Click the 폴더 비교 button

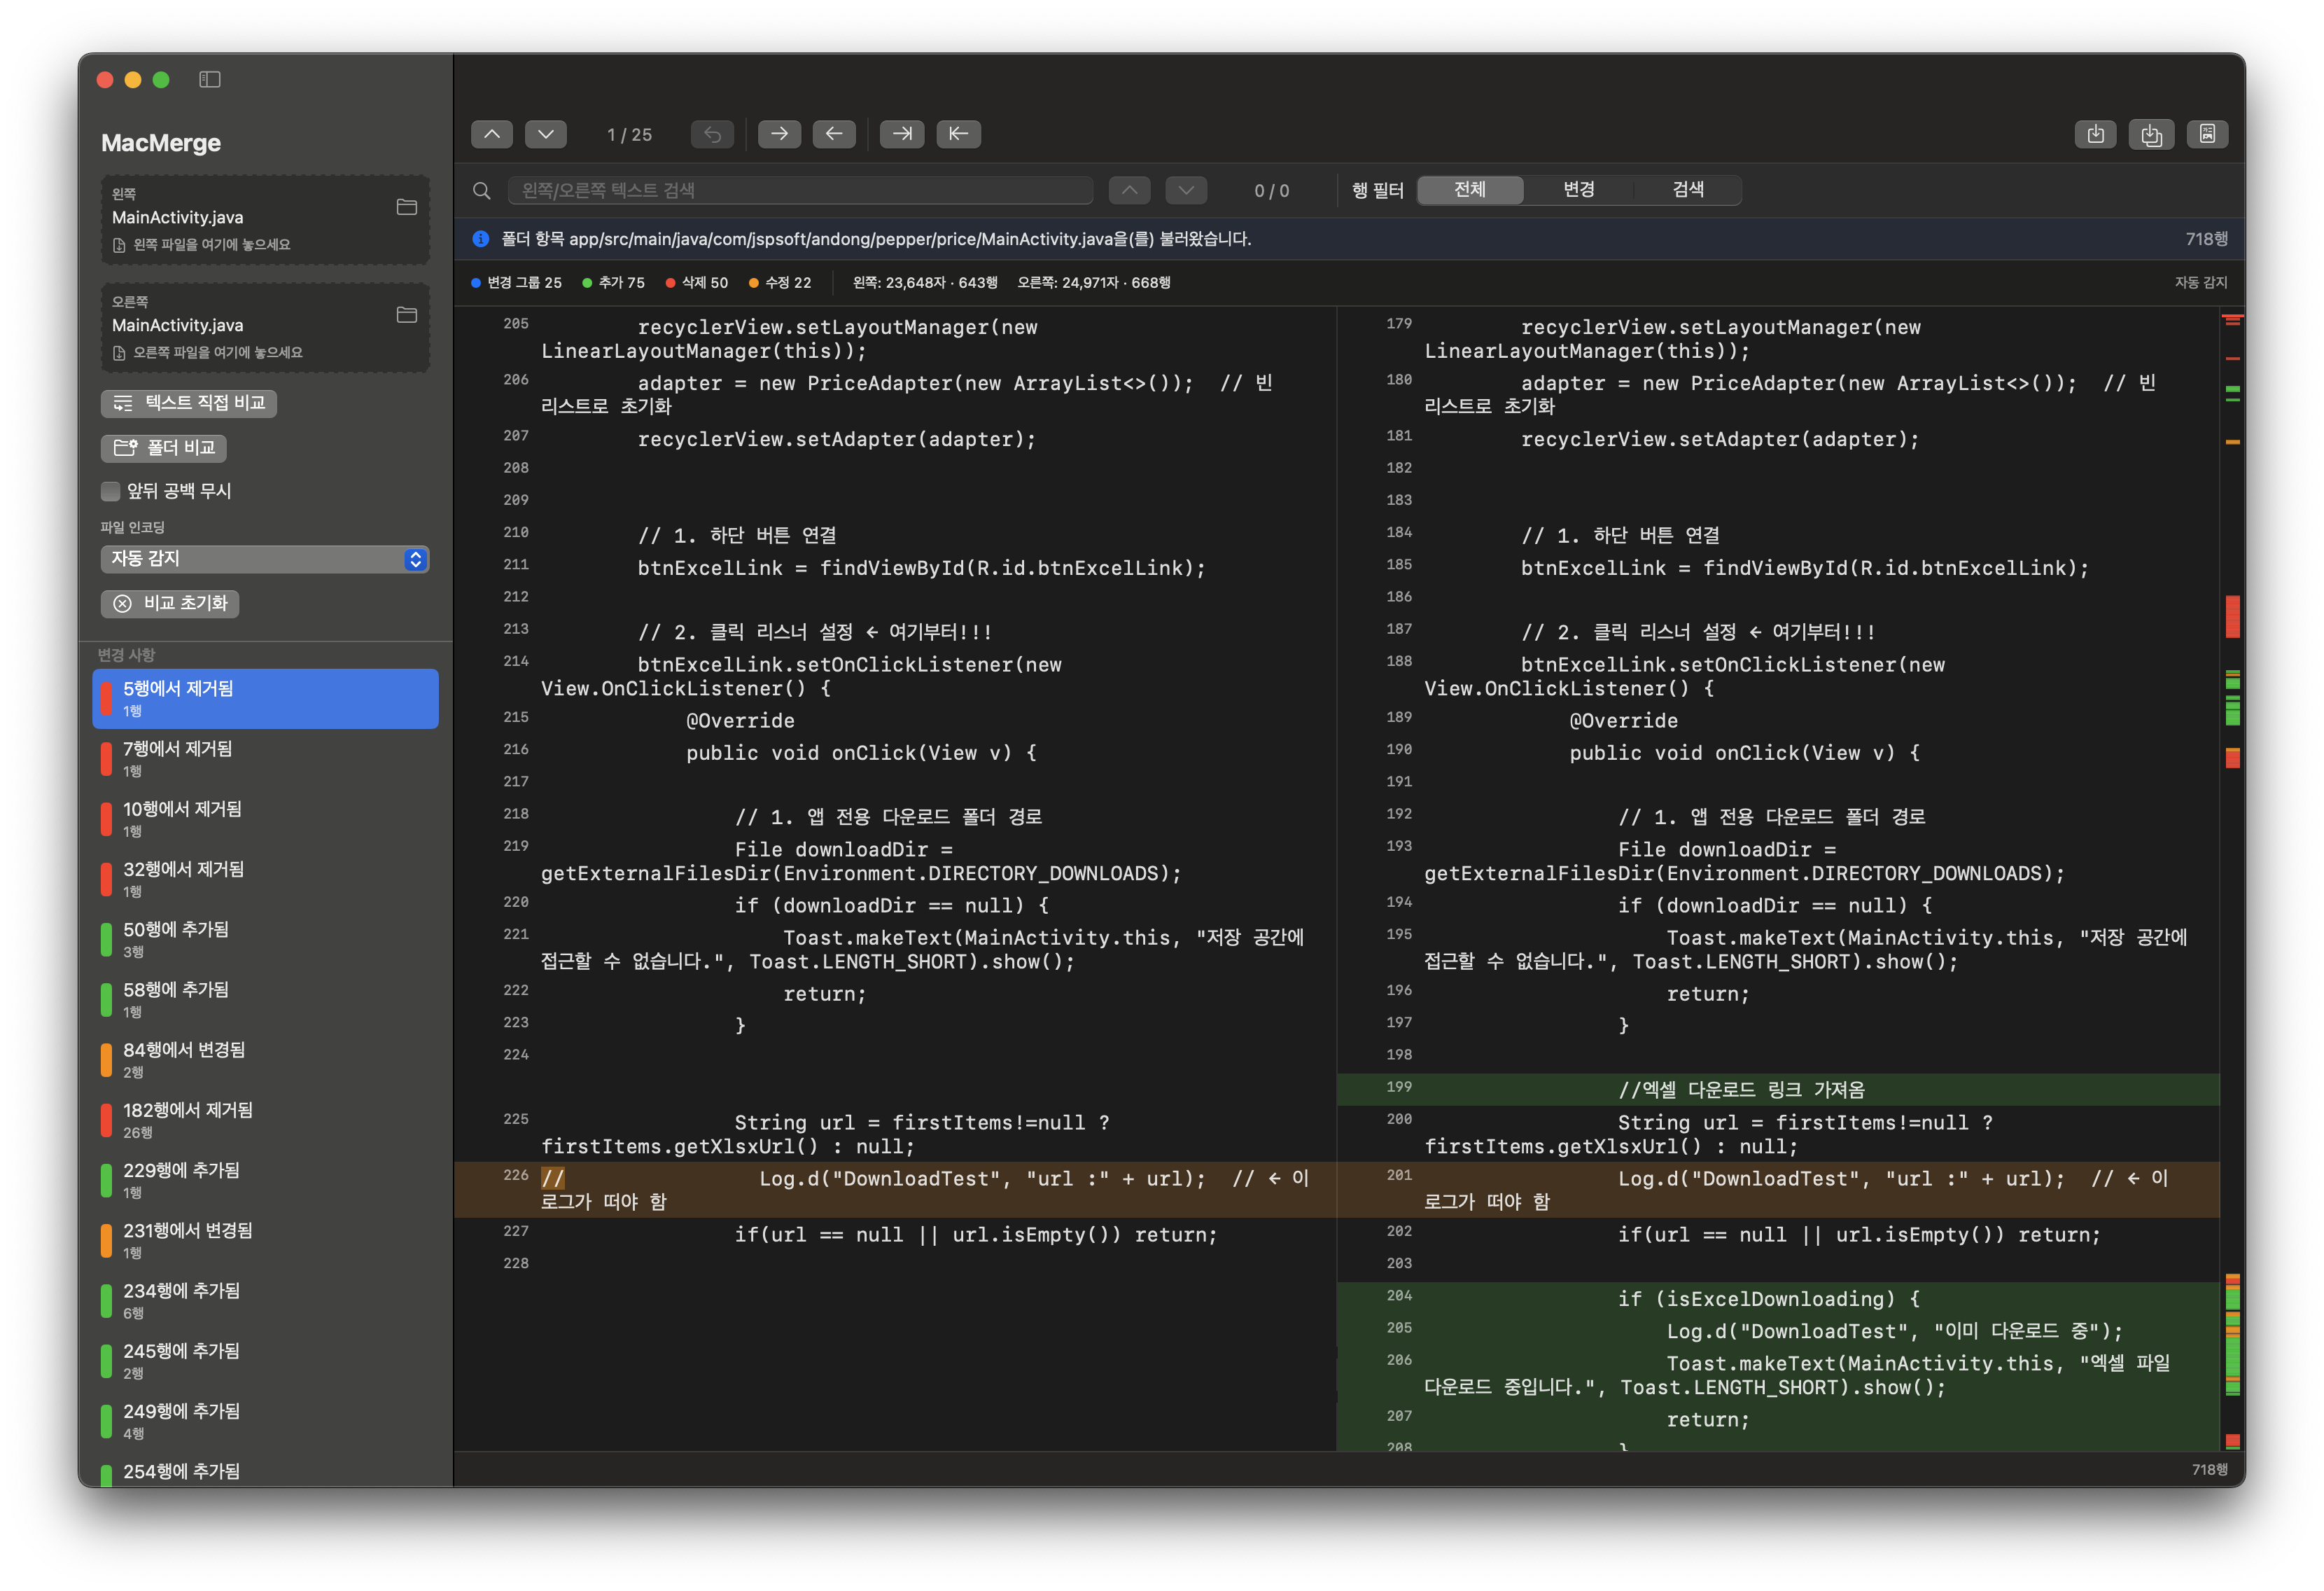[164, 448]
